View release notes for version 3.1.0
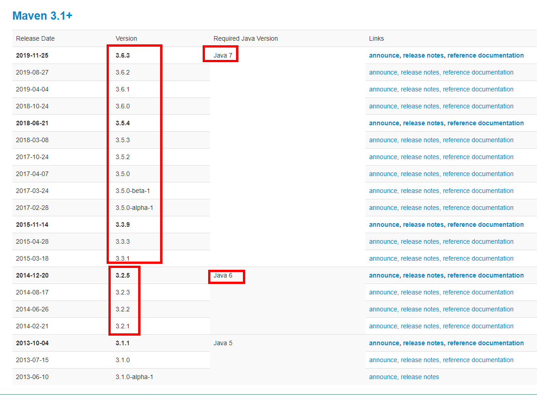The height and width of the screenshot is (396, 537). [x=420, y=360]
